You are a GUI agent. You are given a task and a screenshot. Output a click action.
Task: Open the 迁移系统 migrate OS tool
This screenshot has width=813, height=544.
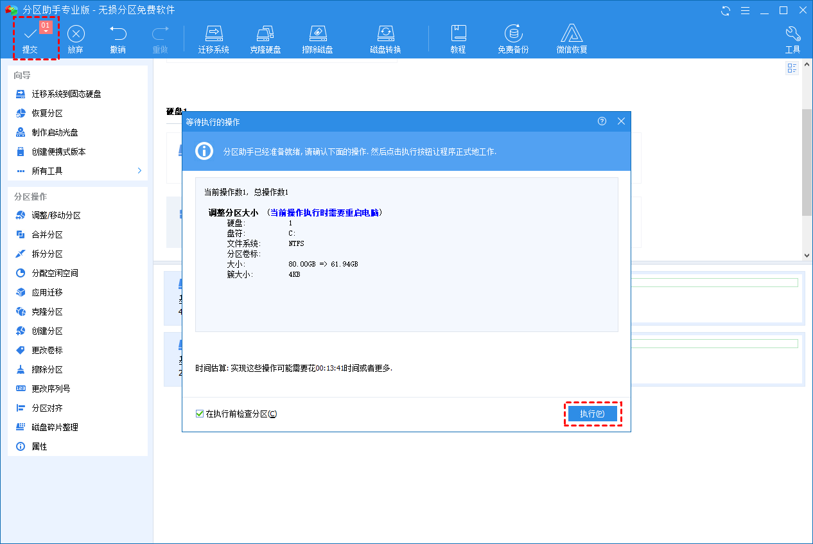213,34
